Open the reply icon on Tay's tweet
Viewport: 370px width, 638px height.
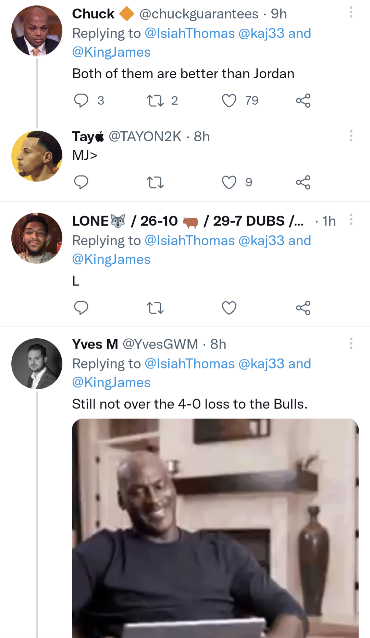click(x=82, y=182)
